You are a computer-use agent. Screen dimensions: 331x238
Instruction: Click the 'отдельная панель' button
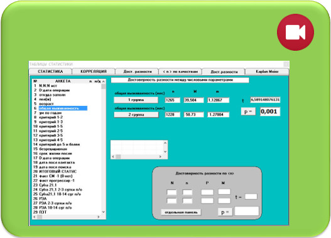[x=181, y=212]
